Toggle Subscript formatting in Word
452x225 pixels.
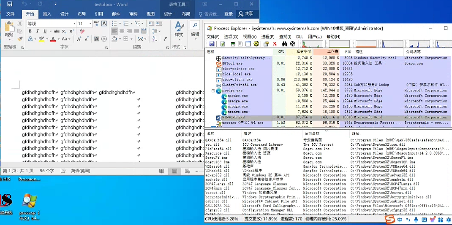point(64,31)
